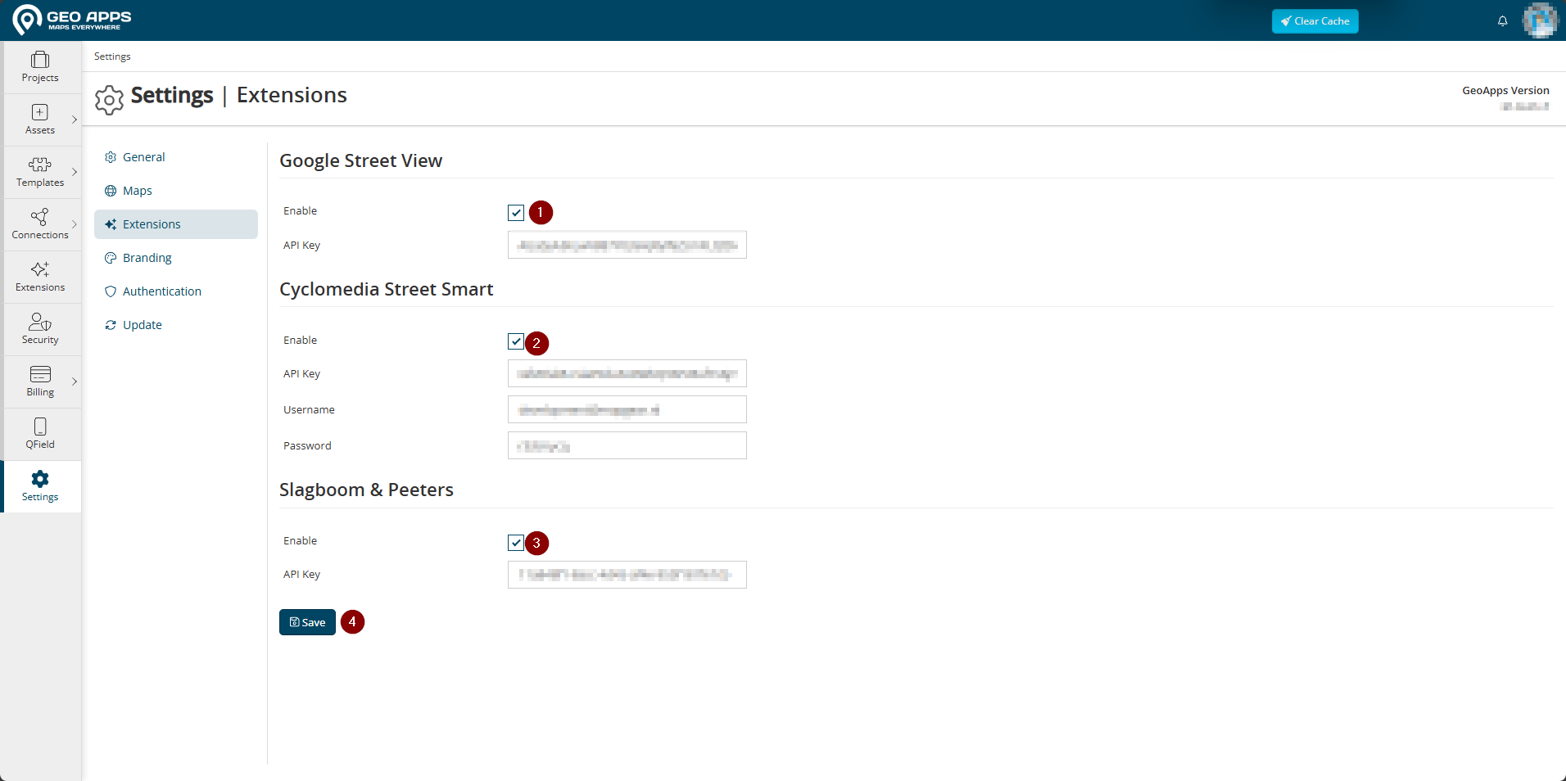Open Templates in the left sidebar
The image size is (1566, 781).
click(40, 172)
